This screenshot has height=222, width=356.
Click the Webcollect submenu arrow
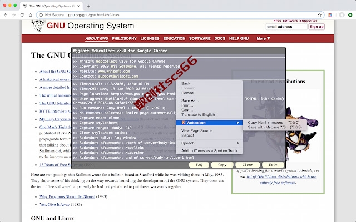(238, 123)
